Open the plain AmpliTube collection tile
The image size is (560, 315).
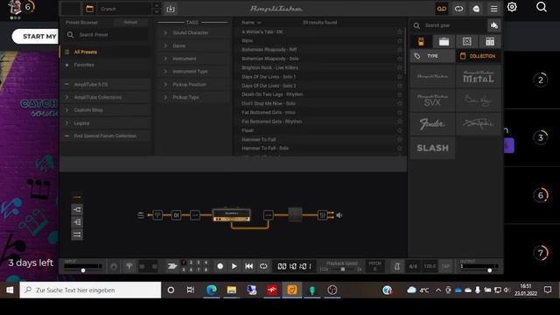[x=432, y=76]
